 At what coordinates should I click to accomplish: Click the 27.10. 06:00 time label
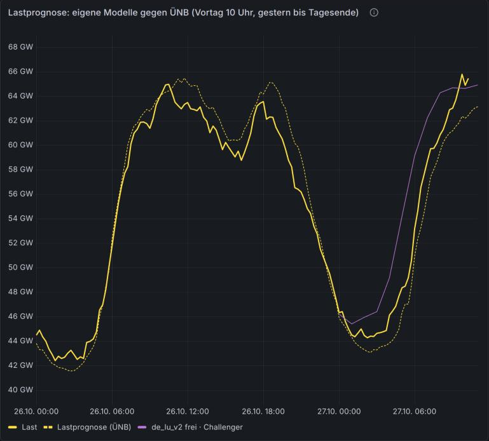(415, 411)
